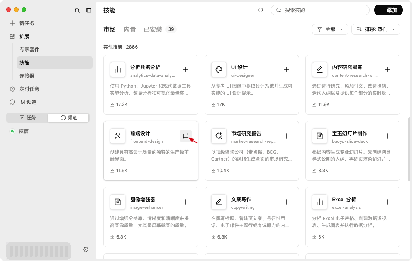Click the copywriting subtitle text
This screenshot has height=261, width=412.
click(x=243, y=207)
